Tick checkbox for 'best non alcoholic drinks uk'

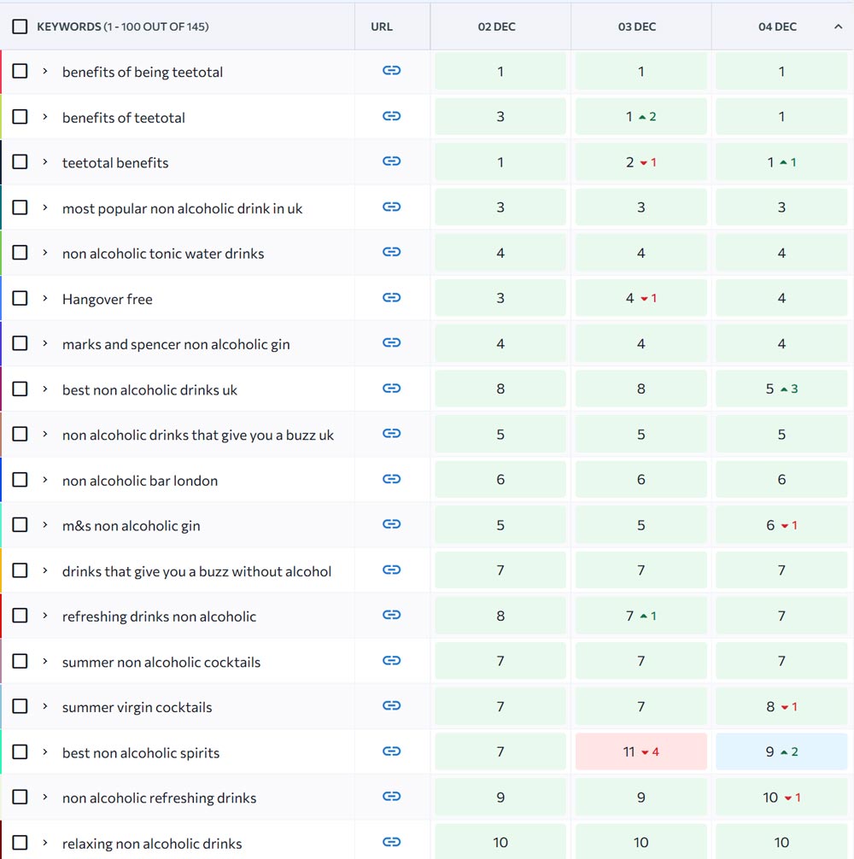click(20, 389)
